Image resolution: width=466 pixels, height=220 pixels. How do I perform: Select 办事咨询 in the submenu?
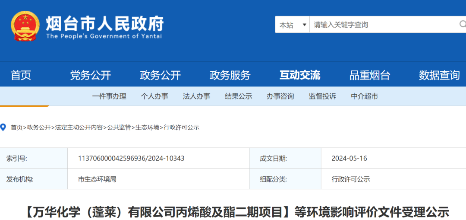(x=280, y=96)
